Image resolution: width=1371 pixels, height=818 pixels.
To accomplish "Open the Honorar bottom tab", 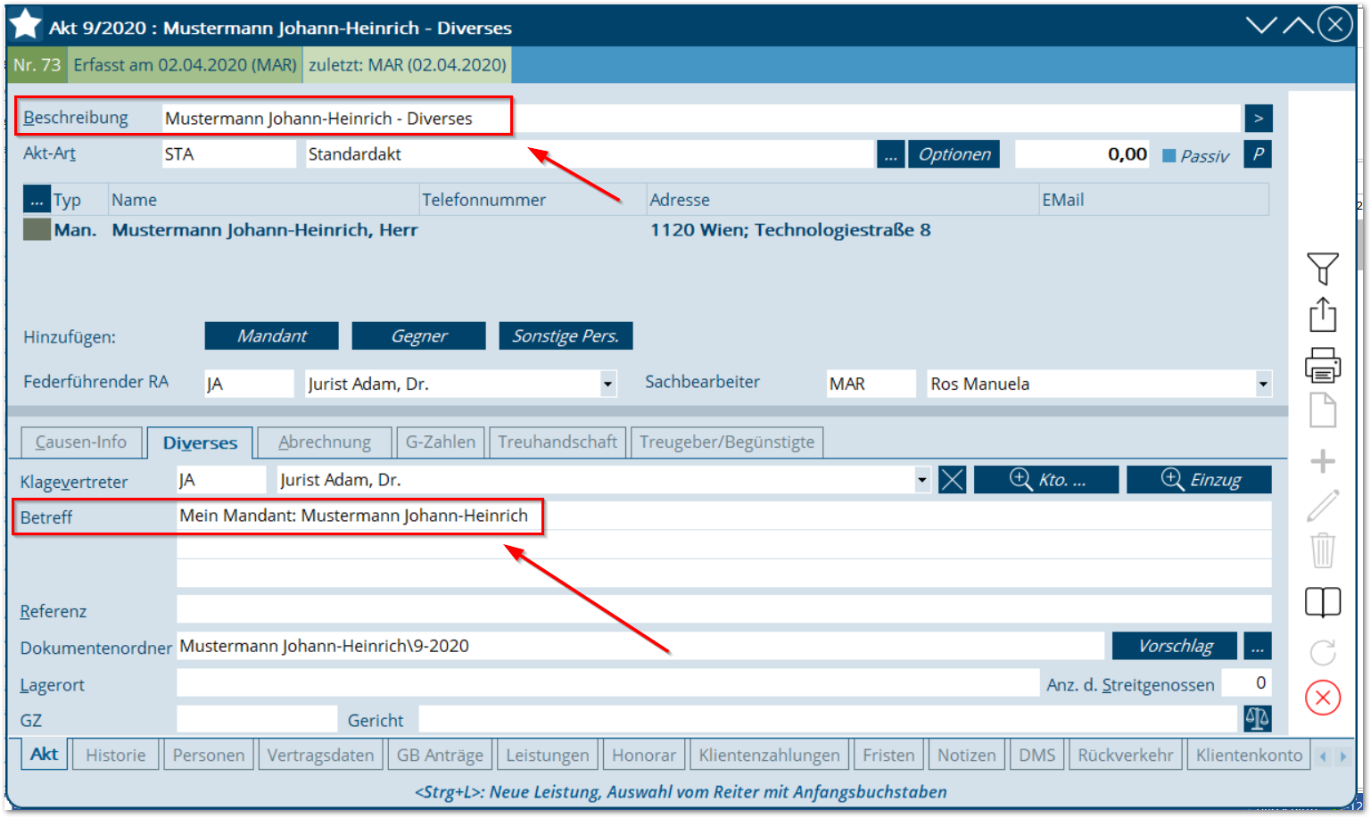I will (x=644, y=755).
